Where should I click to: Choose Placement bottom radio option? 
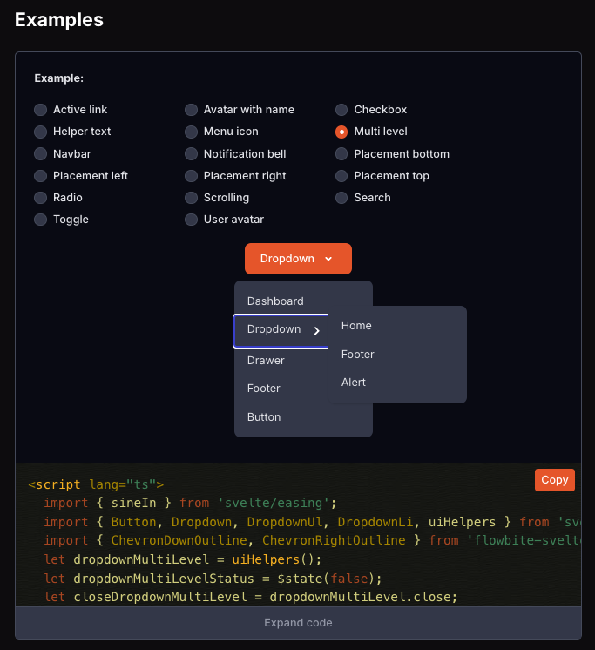click(x=341, y=154)
